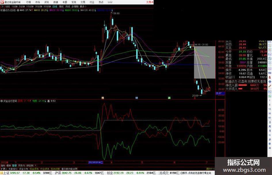Select the 多周期 multi-period tab
Viewport: 272px width, 175px height.
tap(75, 6)
